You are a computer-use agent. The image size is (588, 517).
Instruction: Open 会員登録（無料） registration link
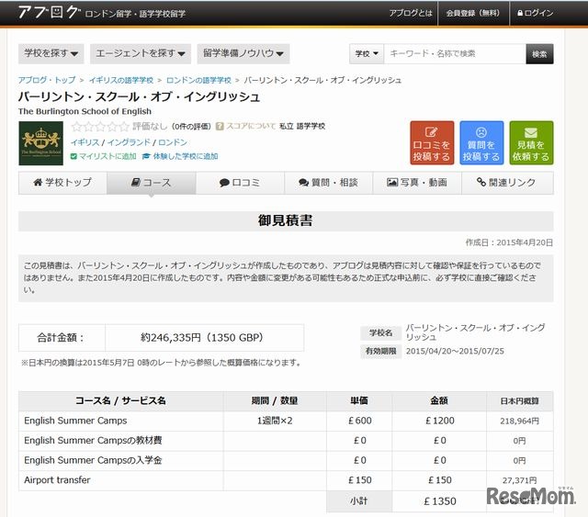473,13
